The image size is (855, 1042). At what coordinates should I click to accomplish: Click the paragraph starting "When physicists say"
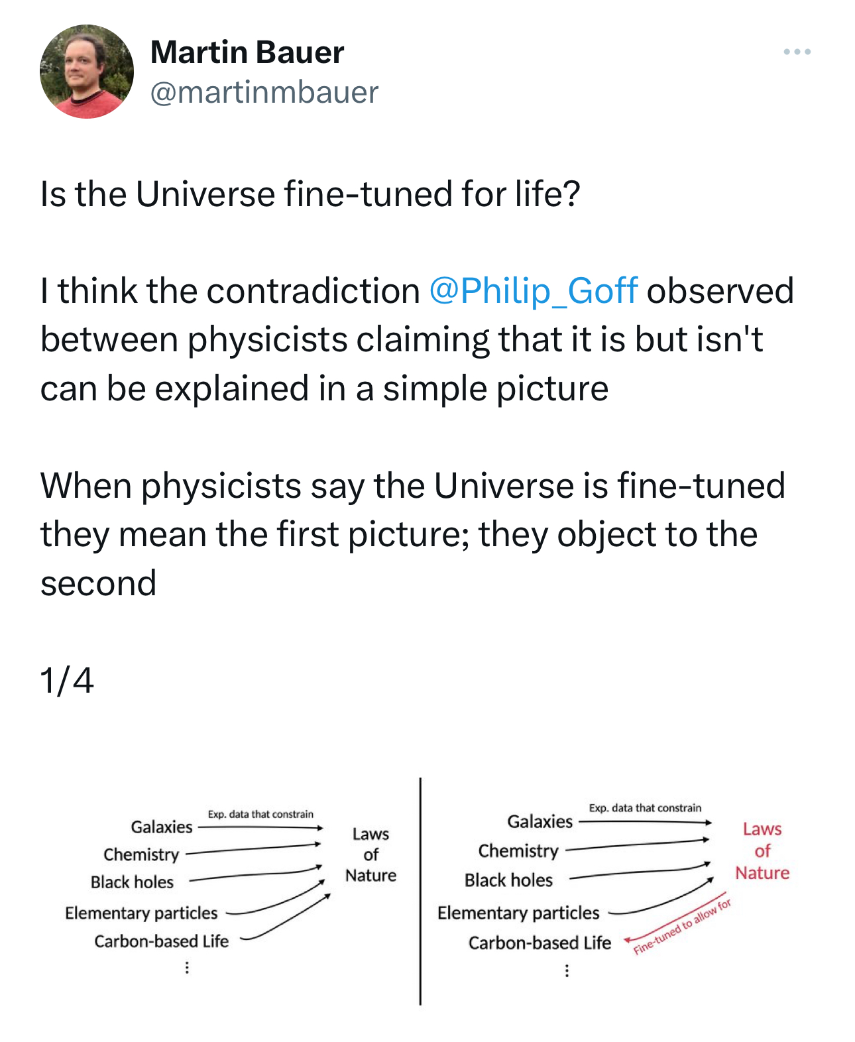(x=412, y=534)
